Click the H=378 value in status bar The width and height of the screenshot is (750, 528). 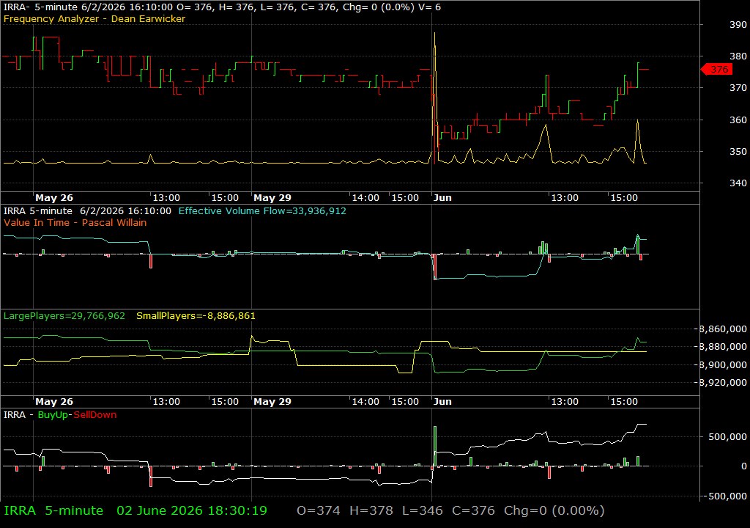(x=371, y=510)
